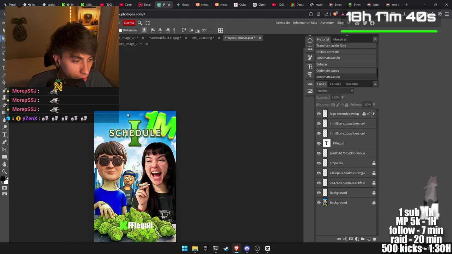Viewport: 452px width, 254px height.
Task: Open the Properties sliders panel icon
Action: pos(310,48)
